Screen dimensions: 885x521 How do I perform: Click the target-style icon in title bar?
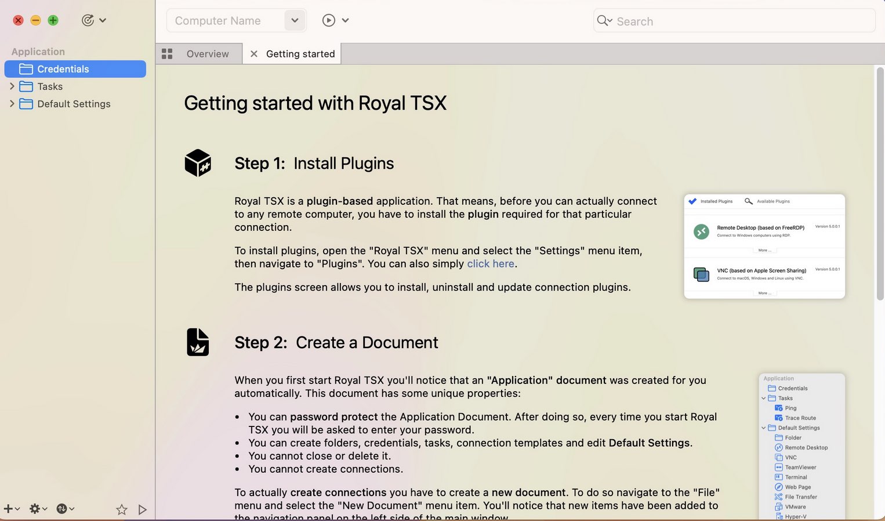pos(88,20)
